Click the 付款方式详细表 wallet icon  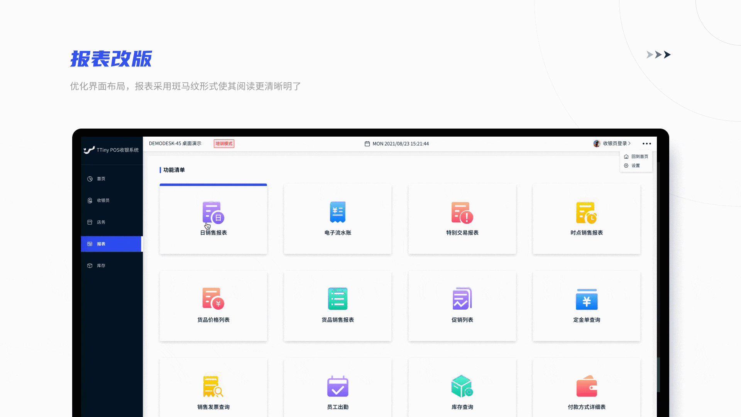[586, 386]
